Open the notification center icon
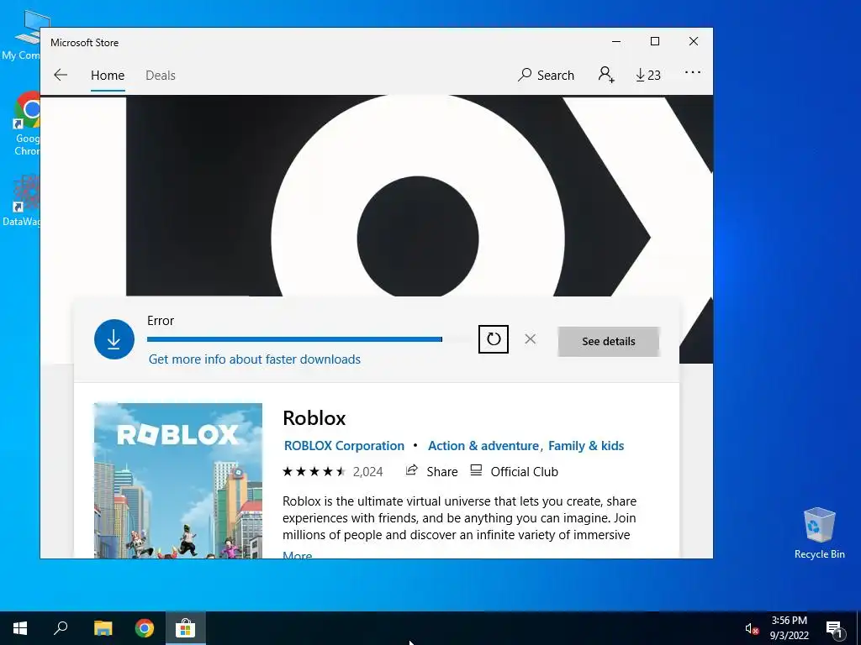Image resolution: width=861 pixels, height=645 pixels. pos(834,628)
